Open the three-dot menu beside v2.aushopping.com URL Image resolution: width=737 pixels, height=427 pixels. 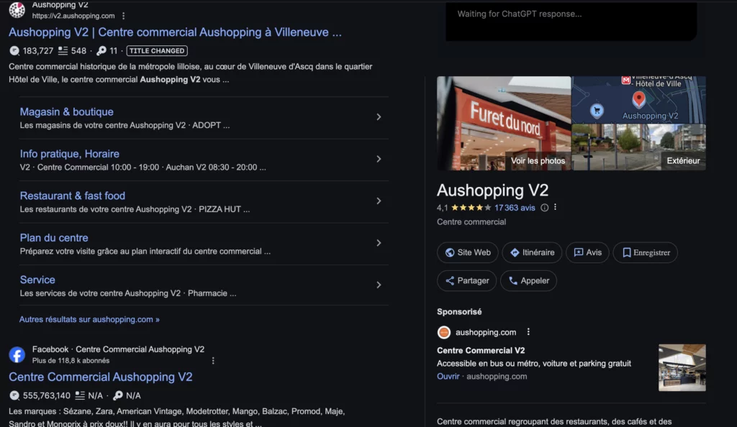tap(124, 16)
